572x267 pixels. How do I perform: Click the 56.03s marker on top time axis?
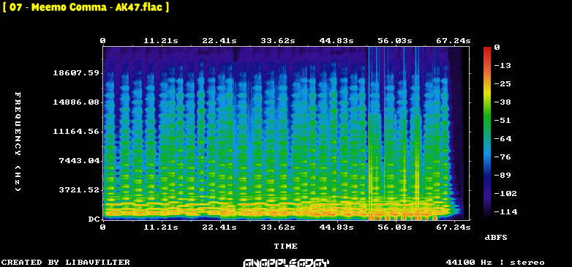(395, 40)
